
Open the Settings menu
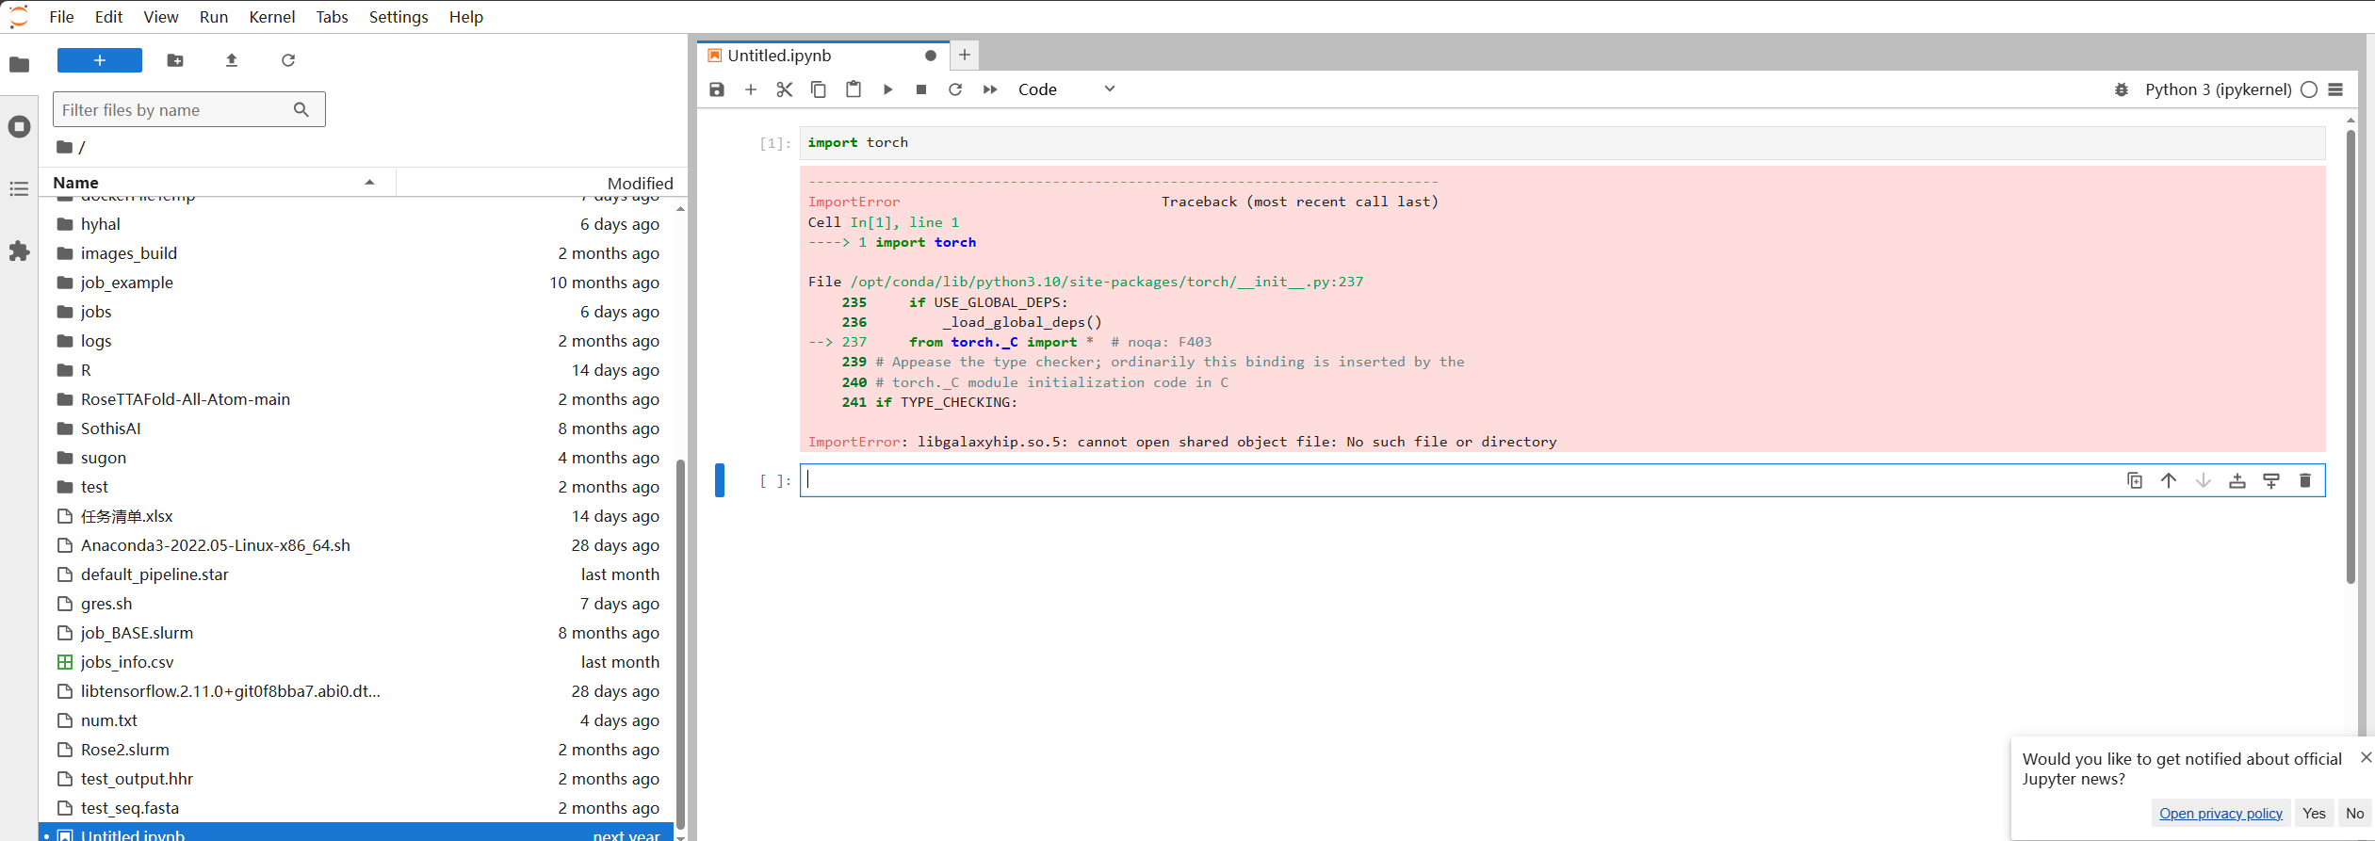[399, 17]
